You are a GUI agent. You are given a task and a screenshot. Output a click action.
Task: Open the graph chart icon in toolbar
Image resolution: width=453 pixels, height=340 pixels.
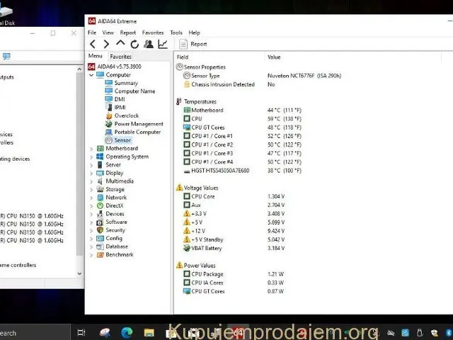tap(163, 44)
